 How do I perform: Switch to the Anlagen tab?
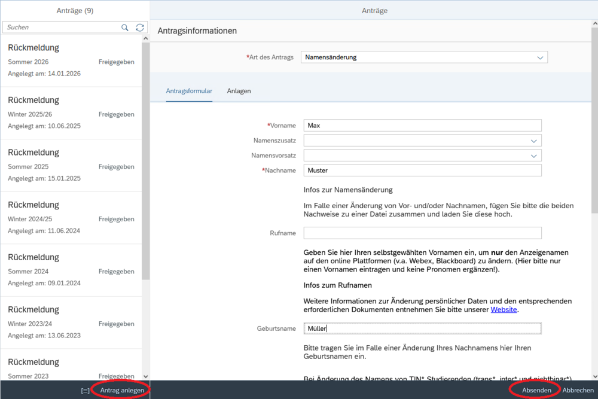(x=239, y=91)
